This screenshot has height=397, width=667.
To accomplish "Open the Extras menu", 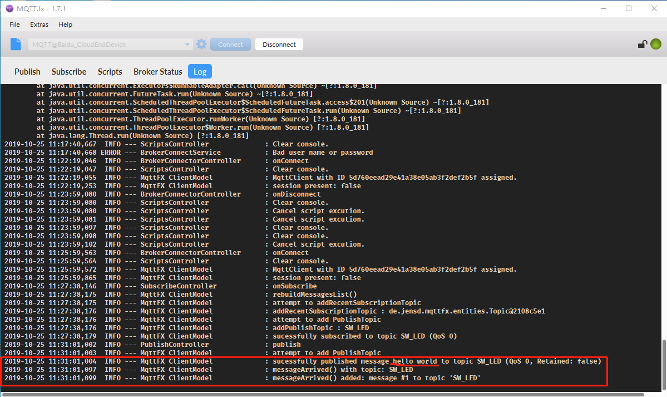I will pyautogui.click(x=39, y=24).
